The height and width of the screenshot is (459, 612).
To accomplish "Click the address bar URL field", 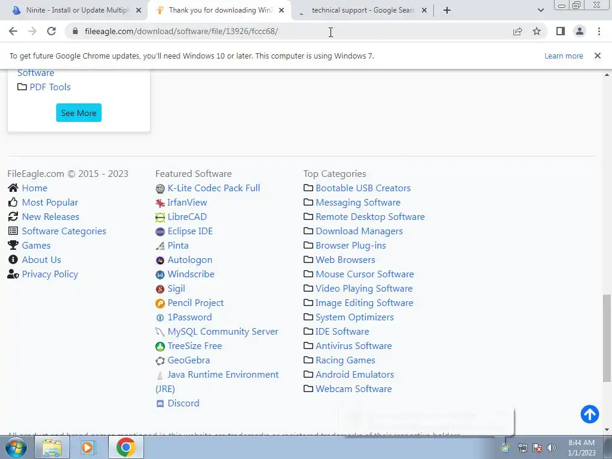I will point(289,31).
